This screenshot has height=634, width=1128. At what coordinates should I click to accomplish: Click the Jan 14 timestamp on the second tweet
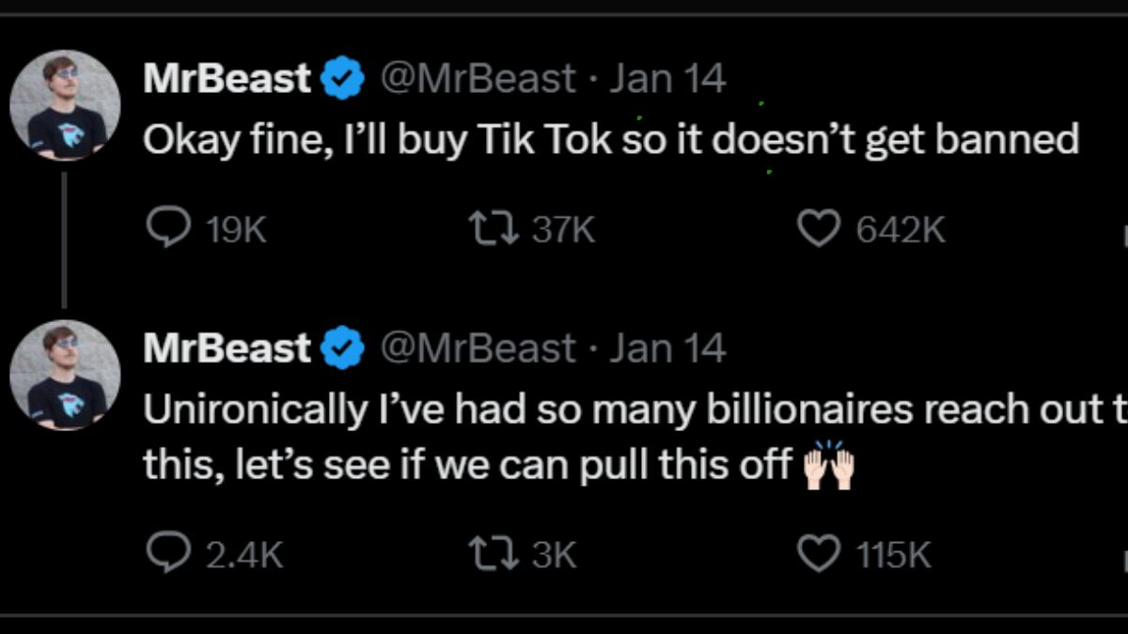pyautogui.click(x=667, y=348)
